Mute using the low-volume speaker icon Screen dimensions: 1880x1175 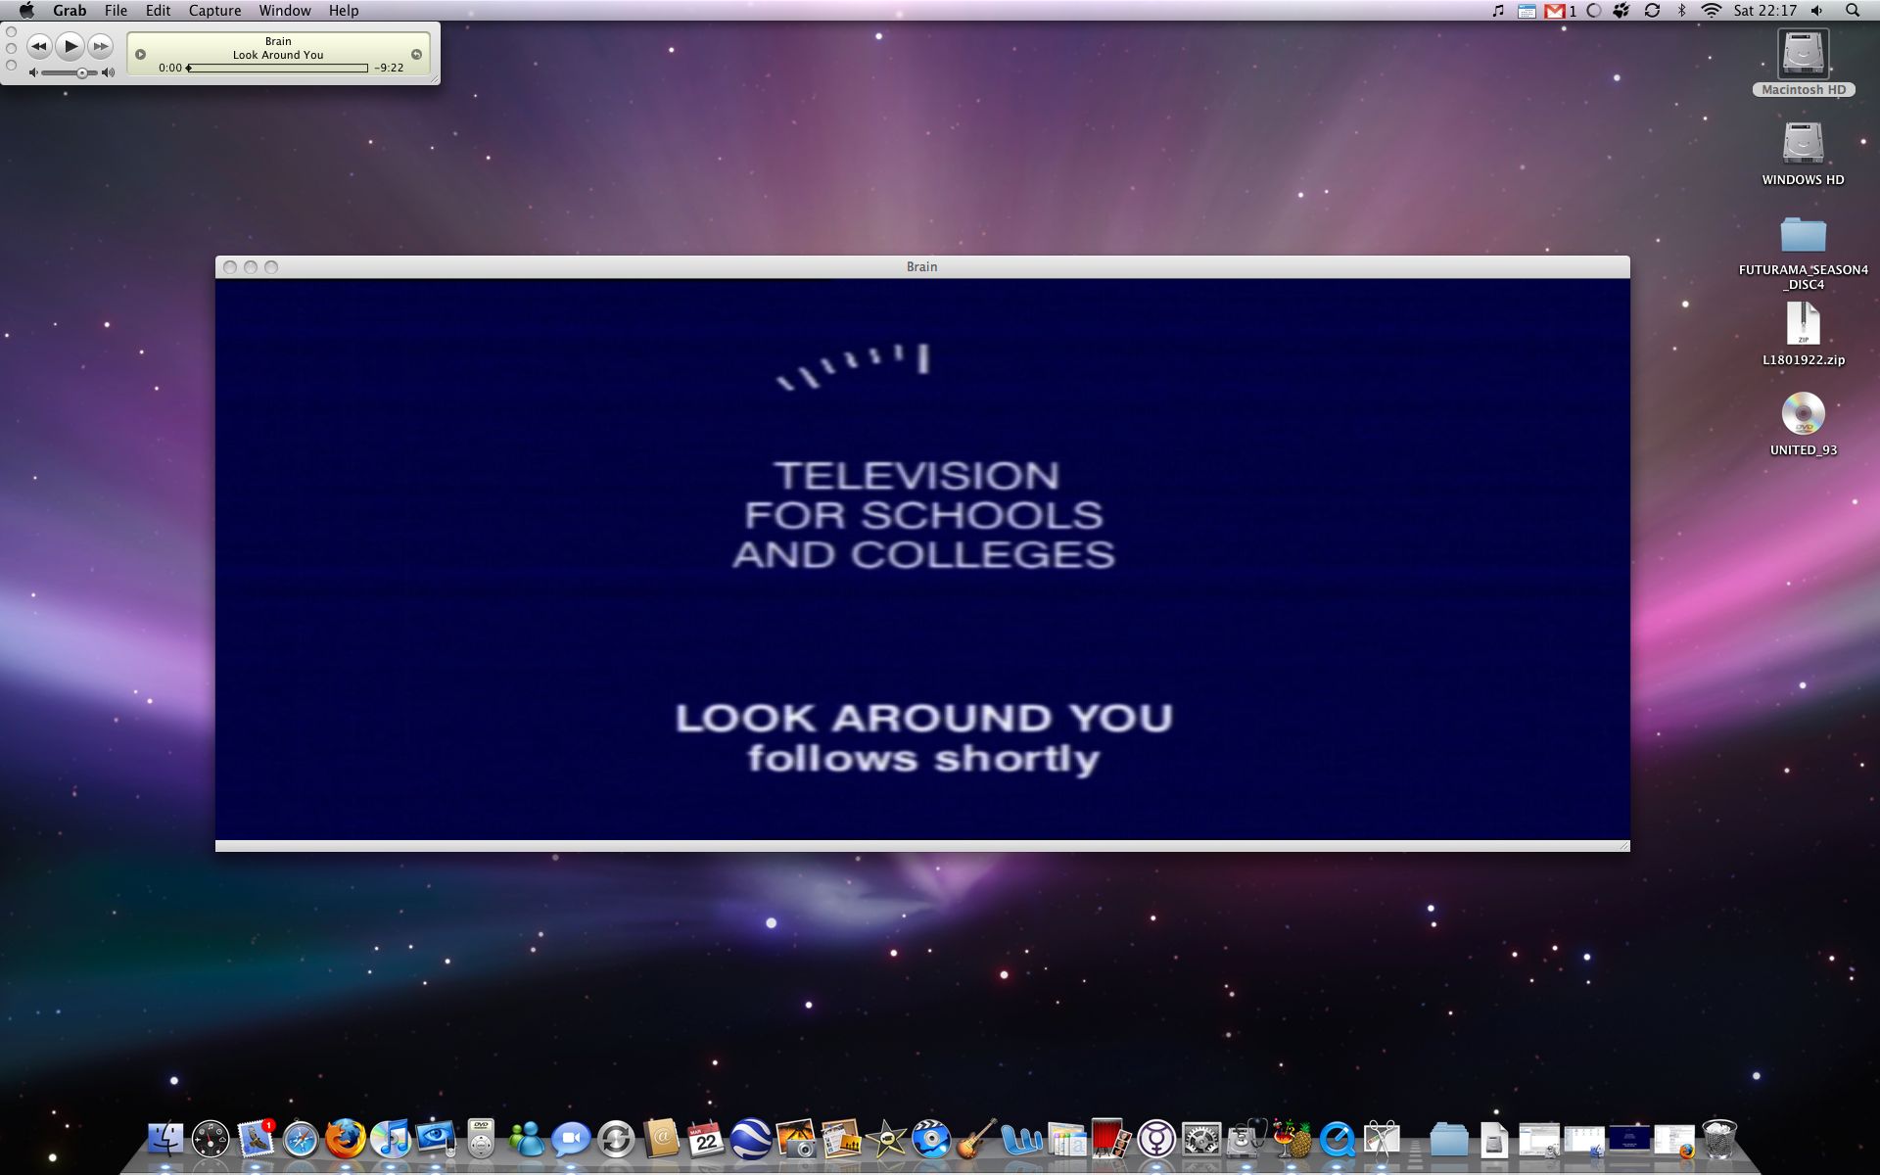click(33, 73)
